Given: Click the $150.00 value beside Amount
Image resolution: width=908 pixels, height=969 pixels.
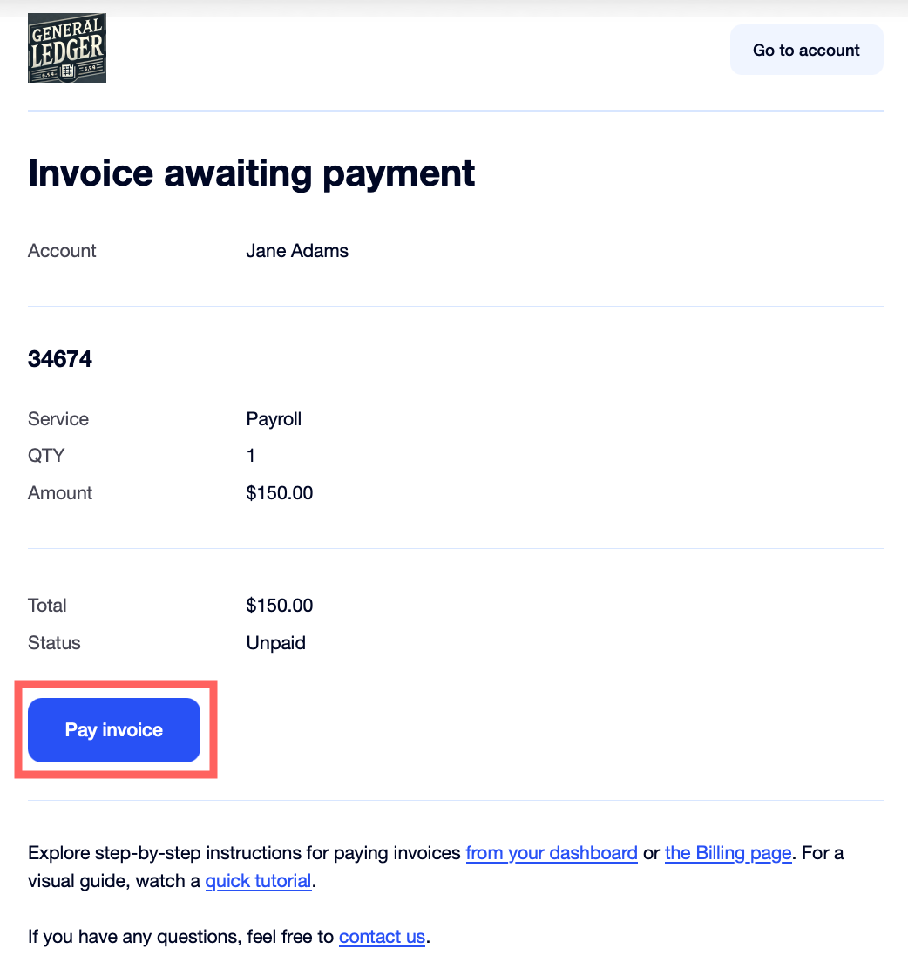Looking at the screenshot, I should pyautogui.click(x=280, y=493).
